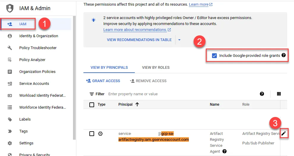Image resolution: width=294 pixels, height=156 pixels.
Task: Click the filter help question icon
Action: click(262, 94)
